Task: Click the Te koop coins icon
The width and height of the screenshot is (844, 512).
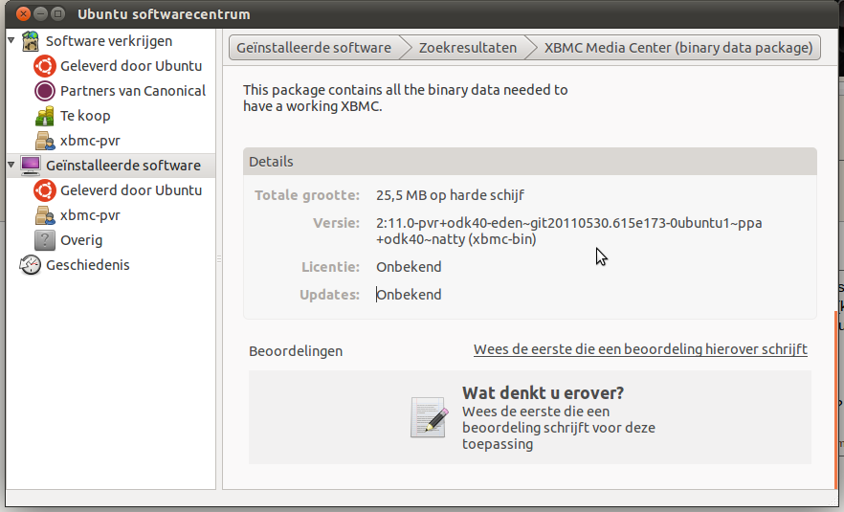Action: click(x=45, y=116)
